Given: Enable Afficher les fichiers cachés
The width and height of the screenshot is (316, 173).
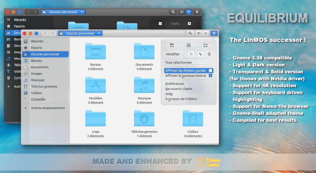Looking at the screenshot, I should click(x=189, y=70).
